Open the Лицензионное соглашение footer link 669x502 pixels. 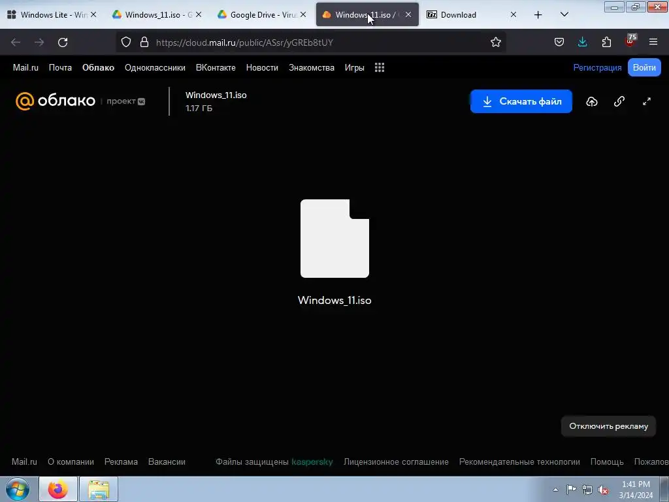(396, 462)
